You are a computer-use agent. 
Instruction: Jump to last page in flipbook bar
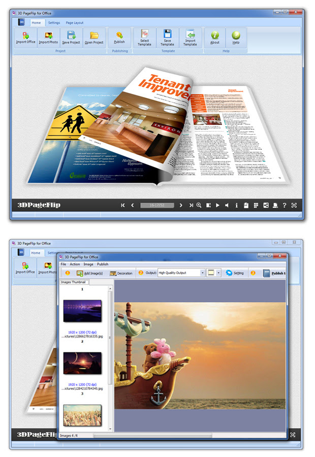point(191,206)
